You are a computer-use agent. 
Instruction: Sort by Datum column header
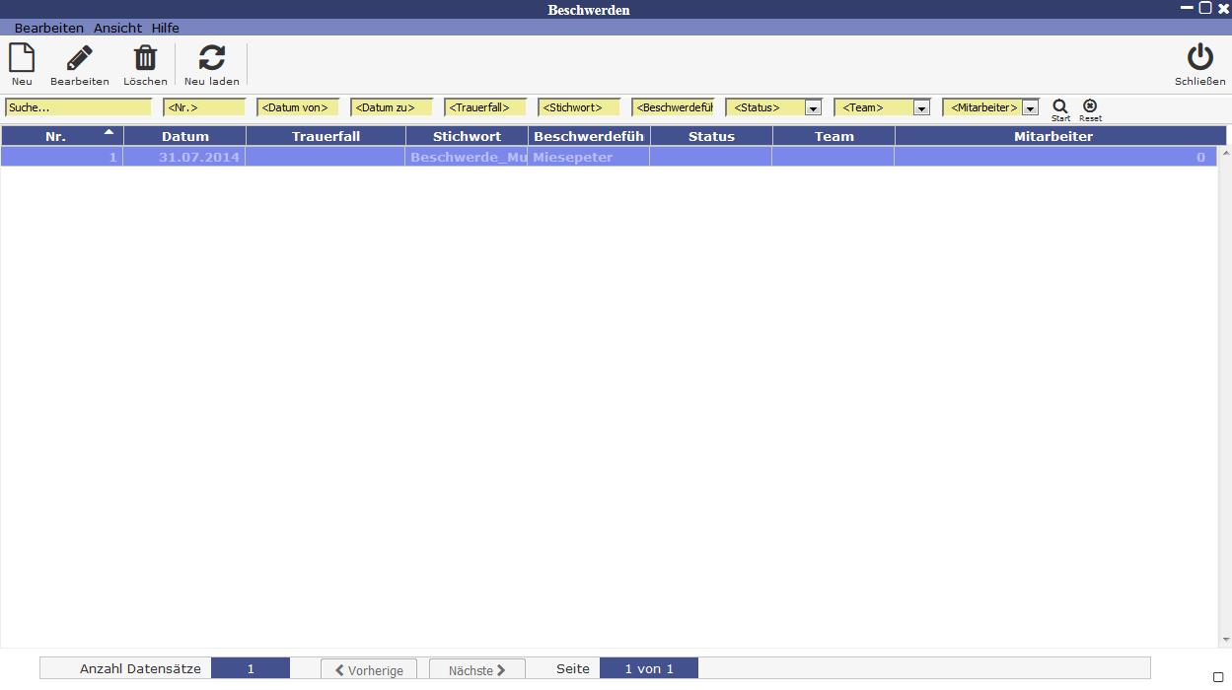click(x=185, y=136)
